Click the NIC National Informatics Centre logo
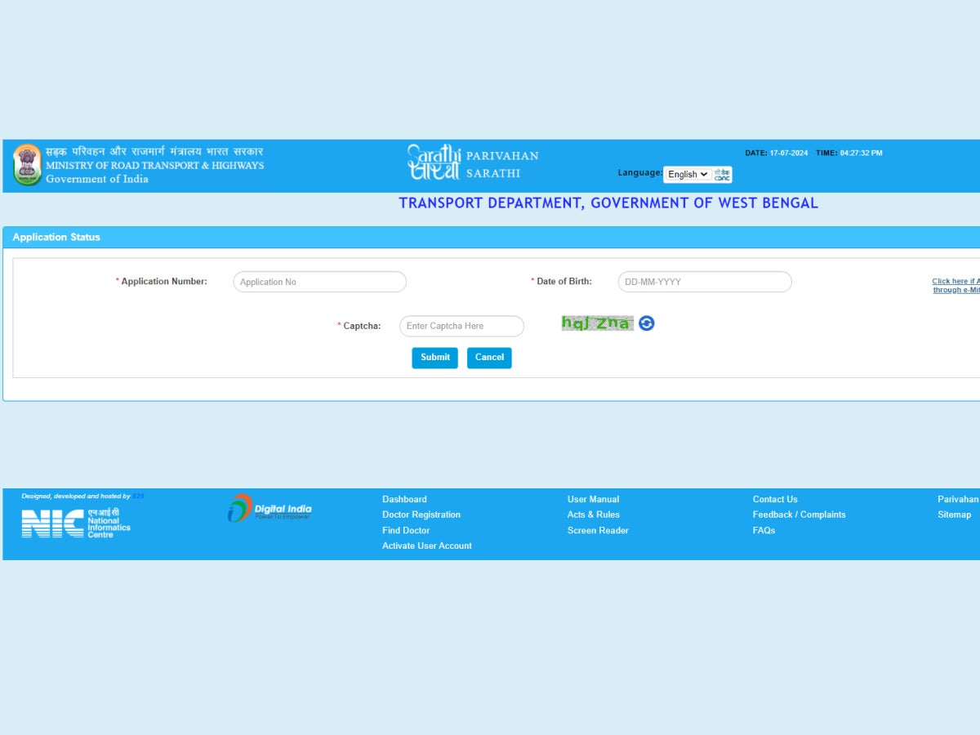 [x=75, y=523]
